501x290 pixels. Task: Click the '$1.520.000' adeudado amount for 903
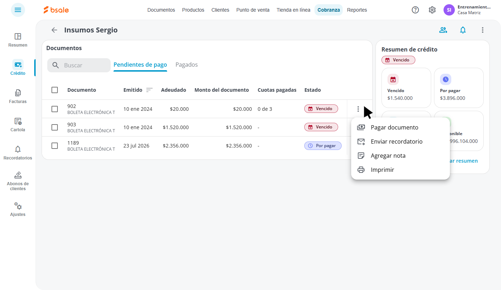176,127
